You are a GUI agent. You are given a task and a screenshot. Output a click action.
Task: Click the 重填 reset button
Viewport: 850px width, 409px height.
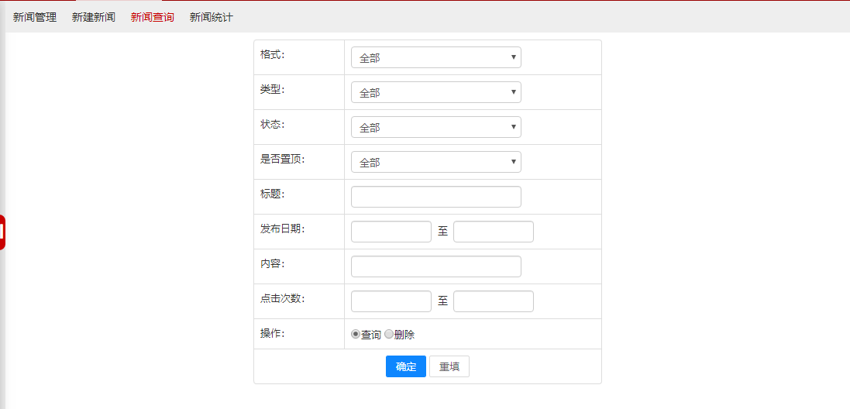(449, 366)
